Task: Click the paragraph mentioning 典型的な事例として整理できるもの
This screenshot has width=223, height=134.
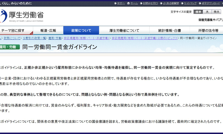Action: click(x=90, y=95)
